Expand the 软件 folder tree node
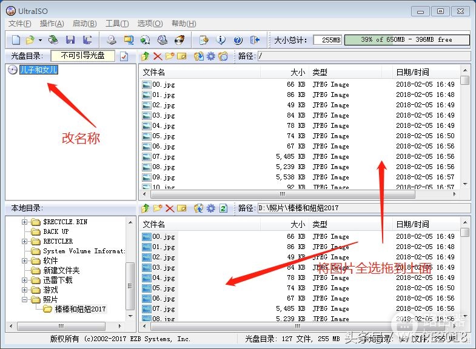Viewport: 476px width, 349px height. coord(24,261)
